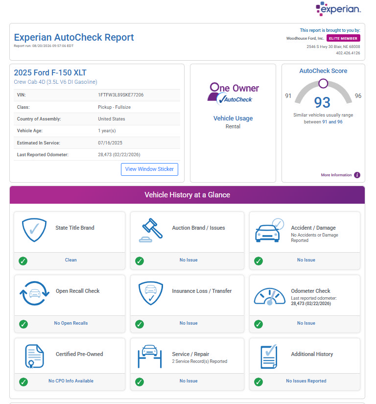Click the Last Reported Odometer value 28,473
This screenshot has width=376, height=404.
119,155
